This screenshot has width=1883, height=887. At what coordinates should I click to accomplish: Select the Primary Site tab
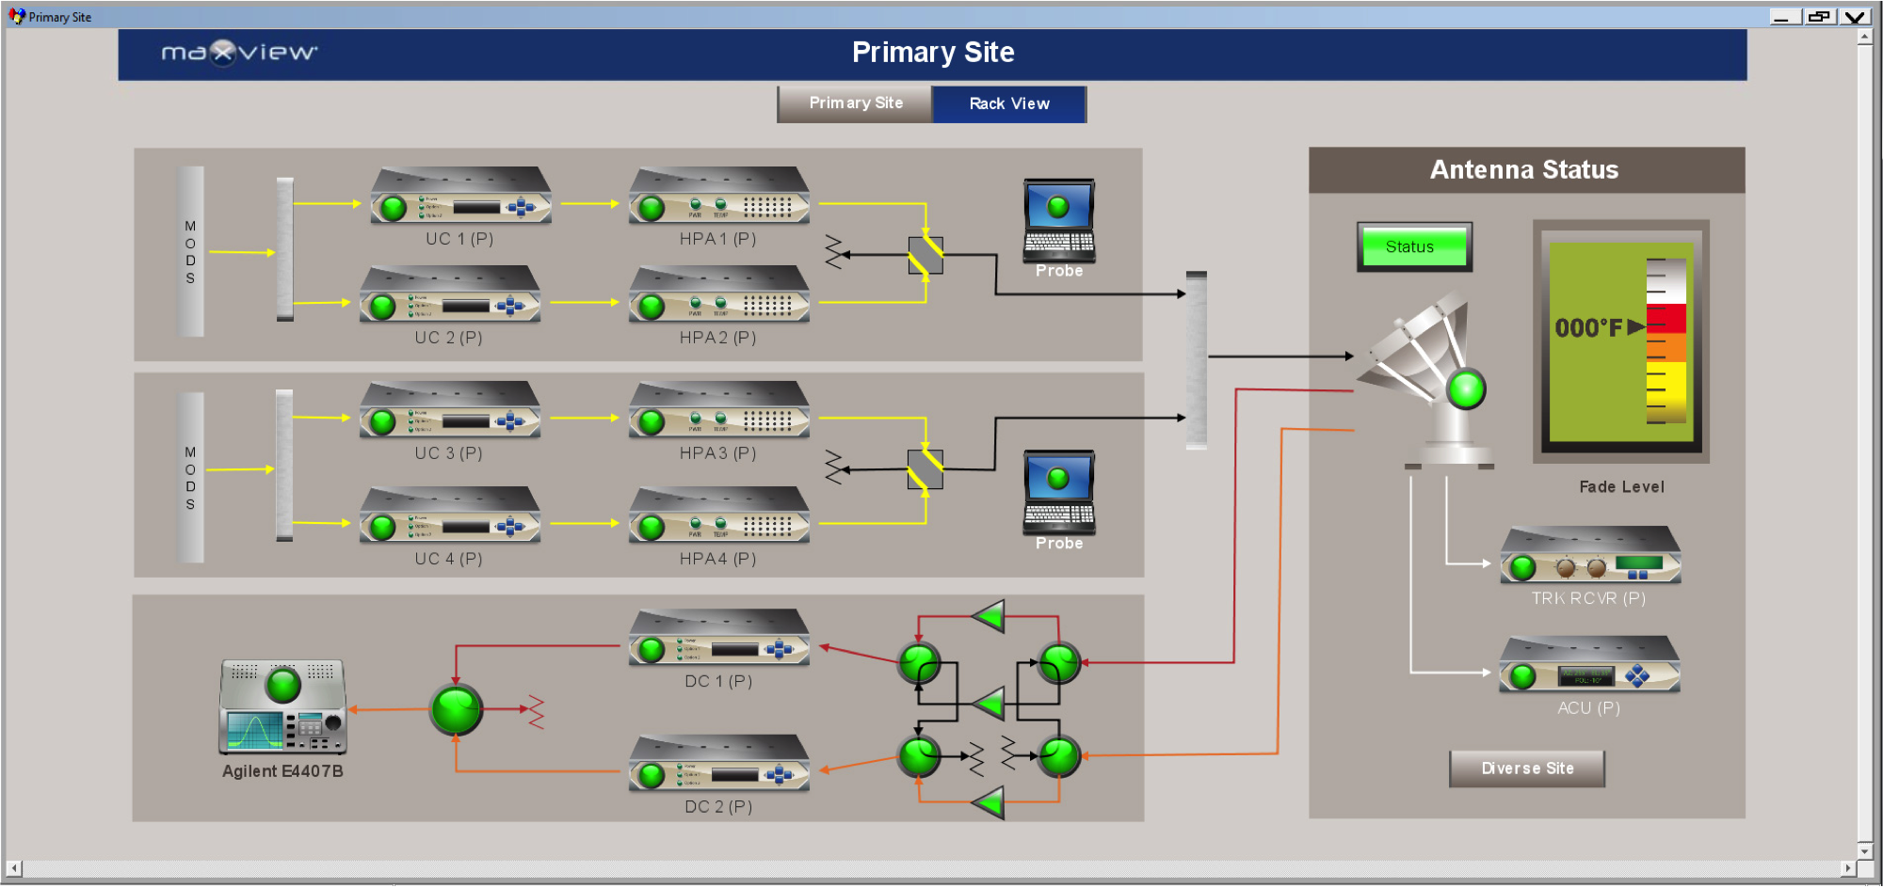click(855, 103)
